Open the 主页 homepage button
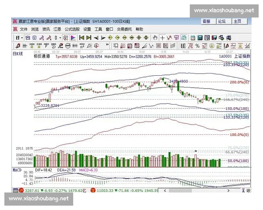 coord(237,21)
